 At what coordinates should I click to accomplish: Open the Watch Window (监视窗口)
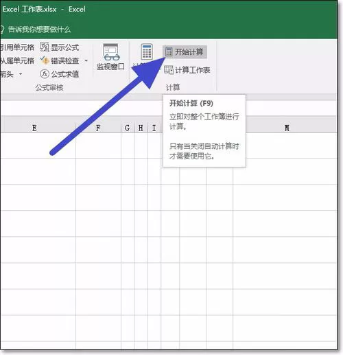click(x=110, y=57)
